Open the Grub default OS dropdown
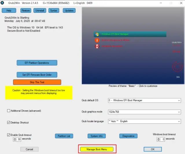 point(144,100)
